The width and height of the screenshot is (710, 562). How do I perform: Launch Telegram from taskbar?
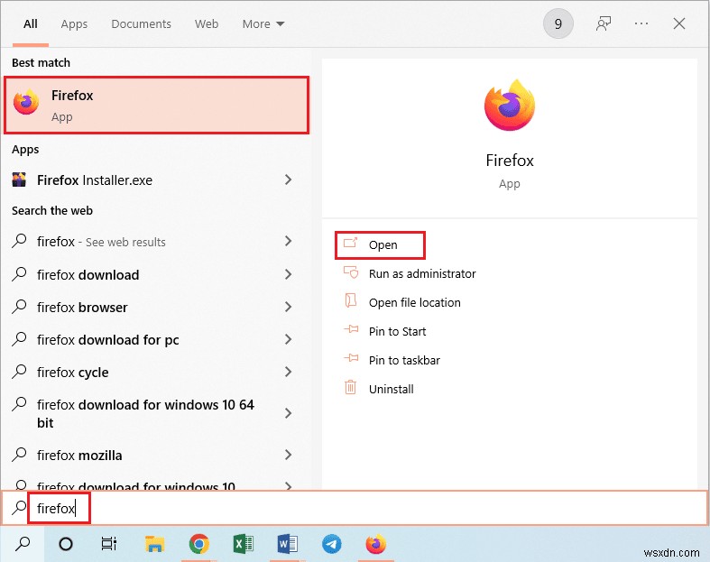[x=331, y=543]
